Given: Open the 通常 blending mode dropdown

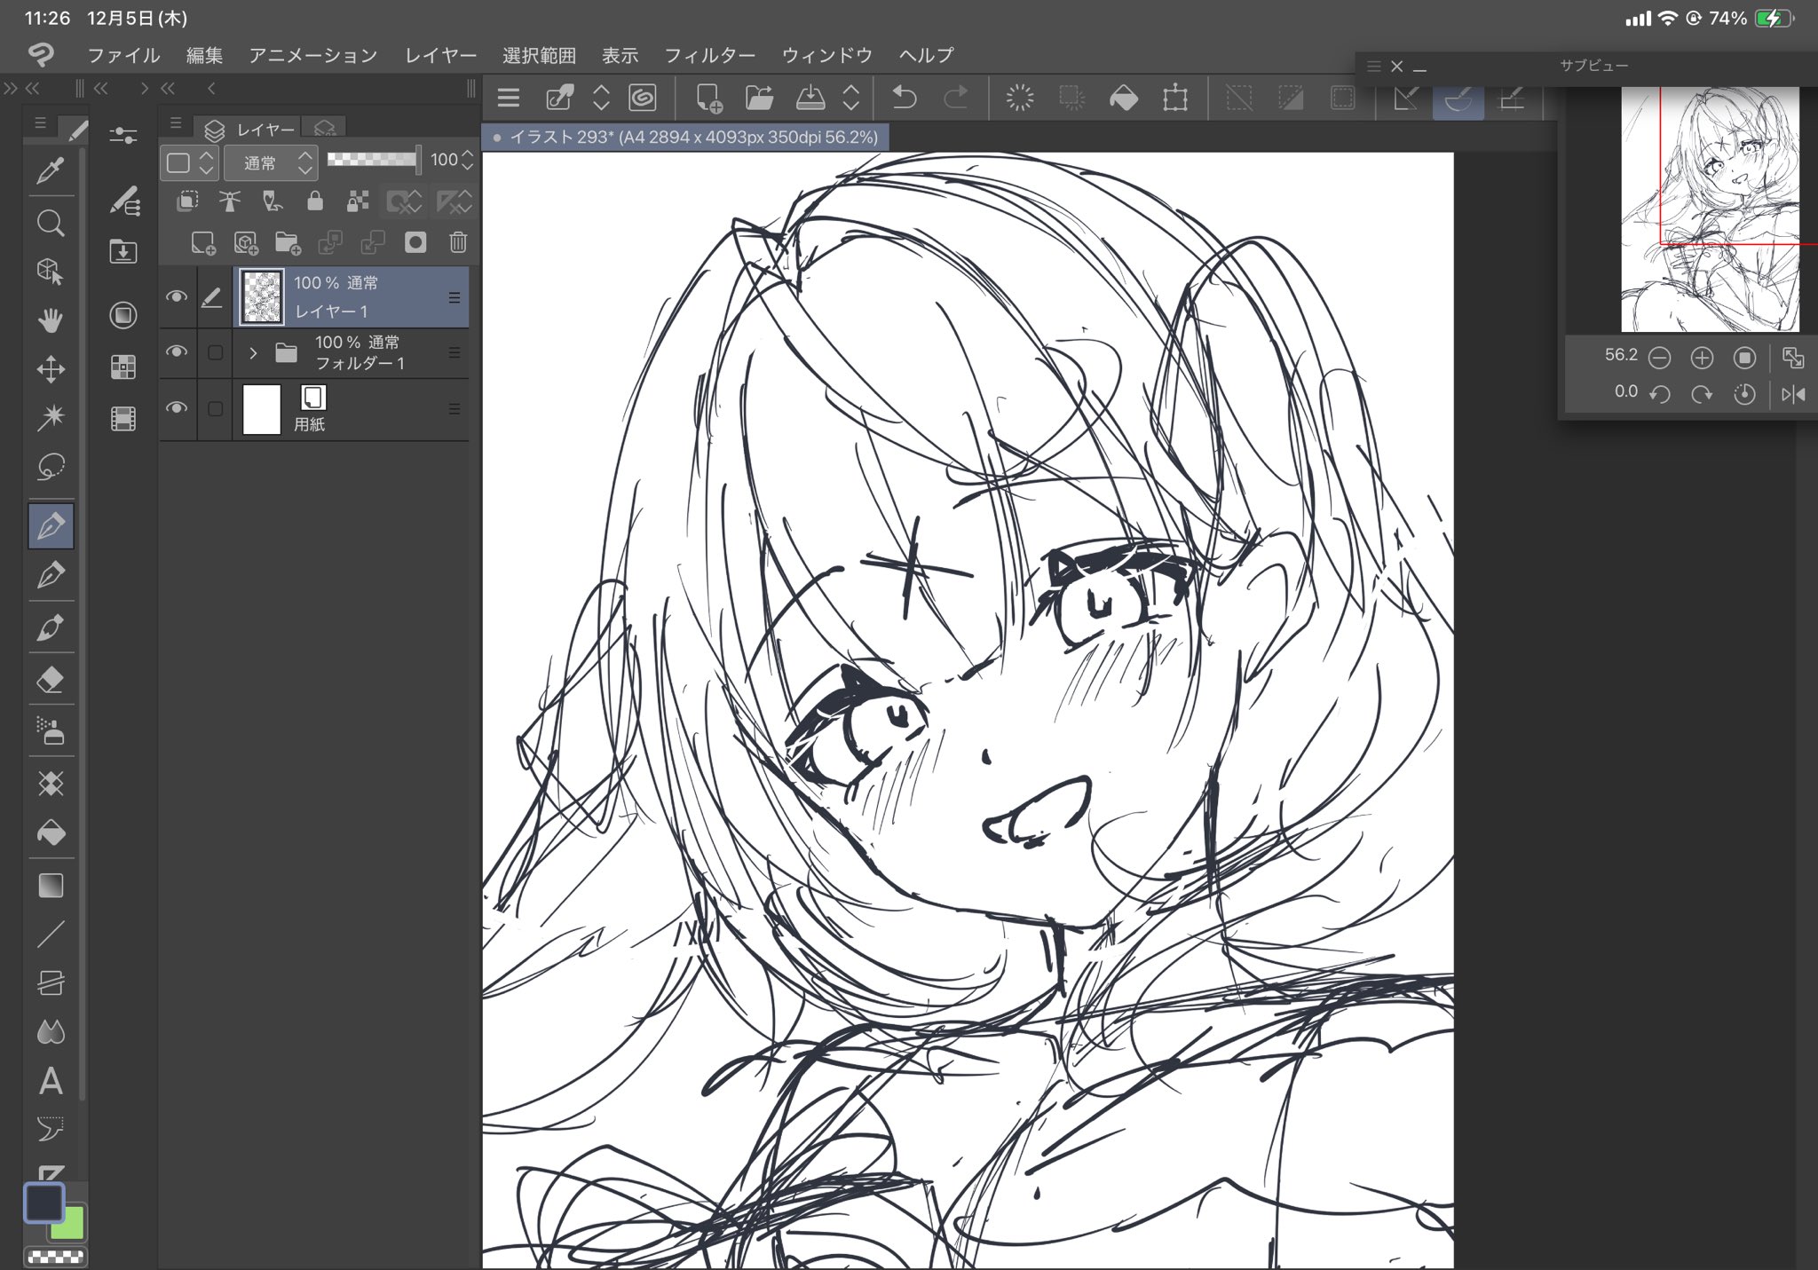Looking at the screenshot, I should tap(270, 162).
